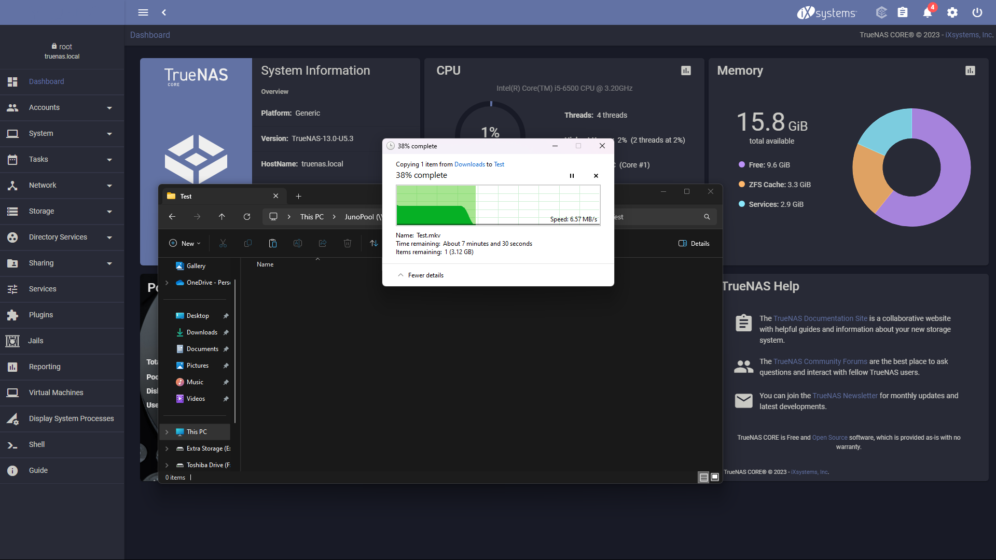Click Rename icon in Explorer toolbar

pyautogui.click(x=298, y=243)
